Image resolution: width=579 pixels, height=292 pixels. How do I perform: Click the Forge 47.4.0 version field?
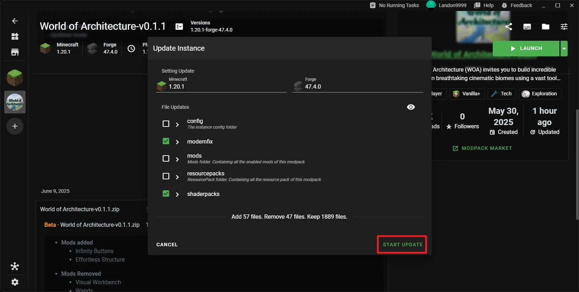tap(358, 84)
